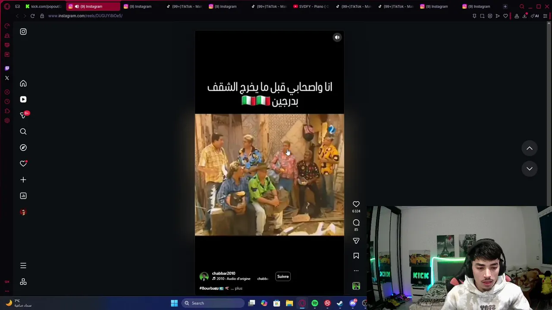
Task: Save the reel with bookmark icon
Action: (x=356, y=256)
